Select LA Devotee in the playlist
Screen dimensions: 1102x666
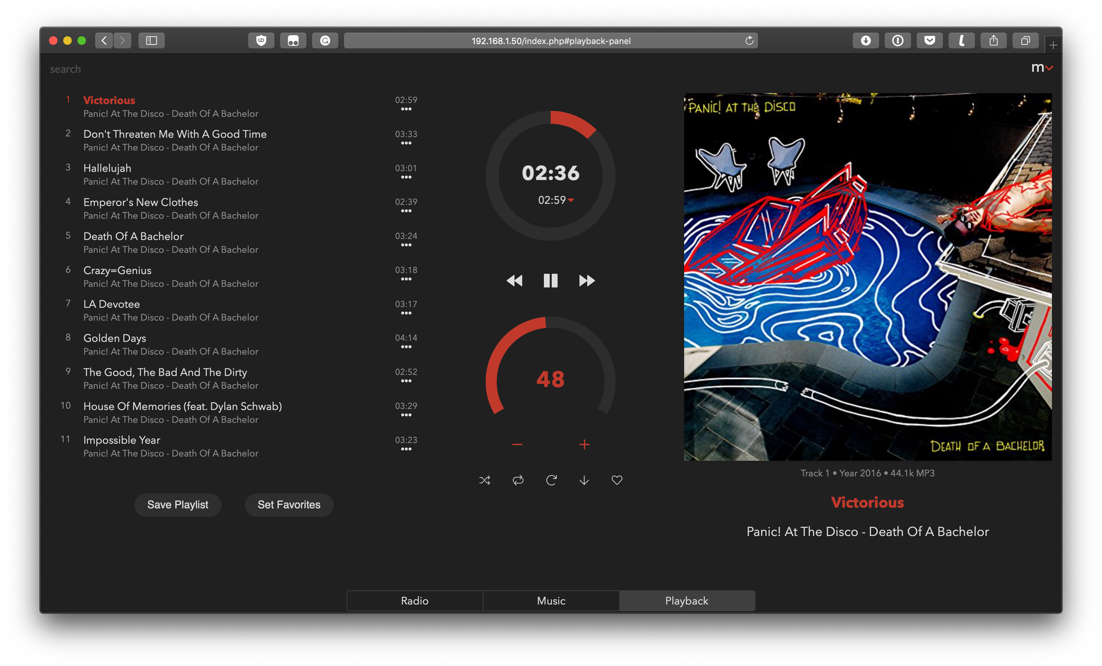point(111,304)
